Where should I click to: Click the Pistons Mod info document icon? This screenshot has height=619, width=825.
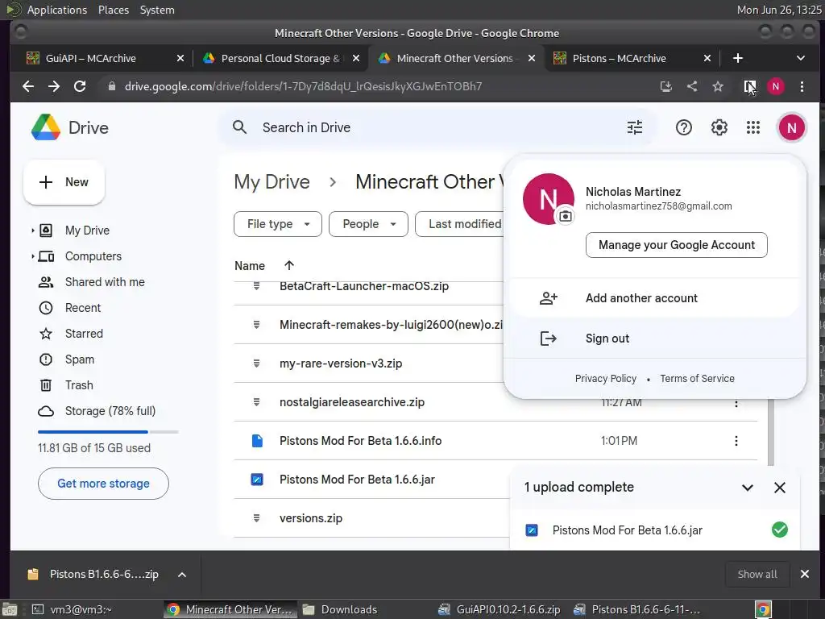pyautogui.click(x=257, y=441)
